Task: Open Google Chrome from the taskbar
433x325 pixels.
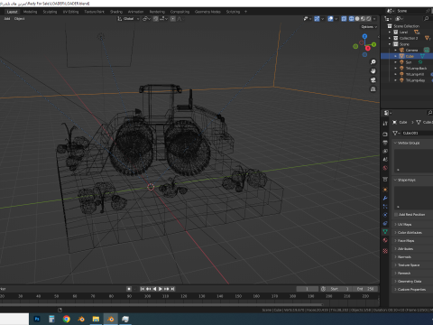Action: coord(67,319)
